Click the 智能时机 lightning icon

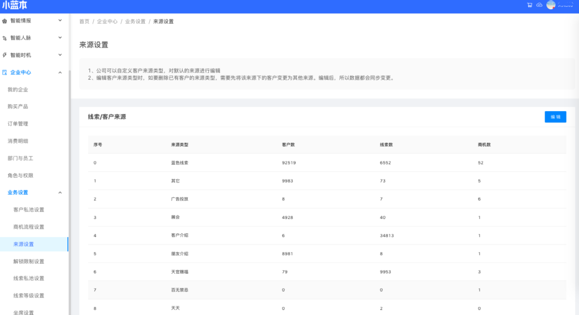click(5, 55)
